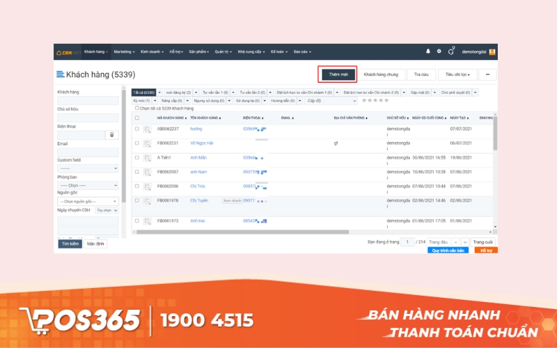Open the Báo cáo menu
The height and width of the screenshot is (348, 557).
302,52
